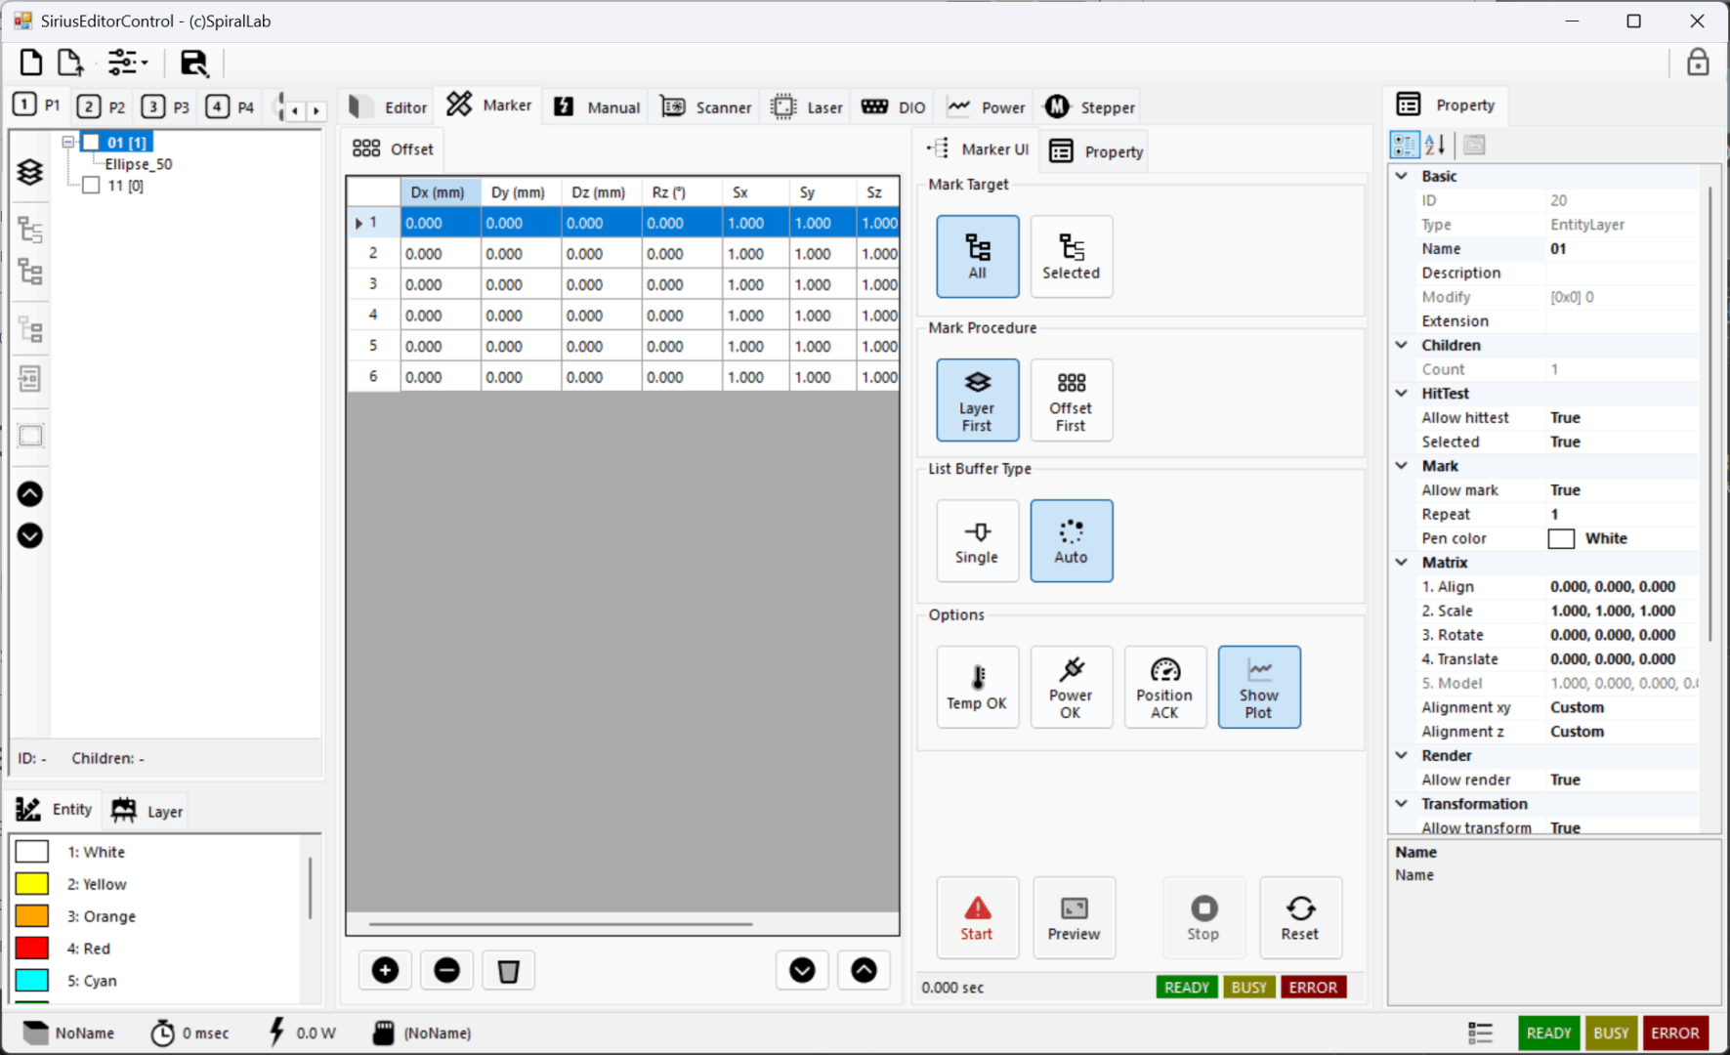The width and height of the screenshot is (1730, 1055).
Task: Click the save file icon in toolbar
Action: tap(193, 63)
